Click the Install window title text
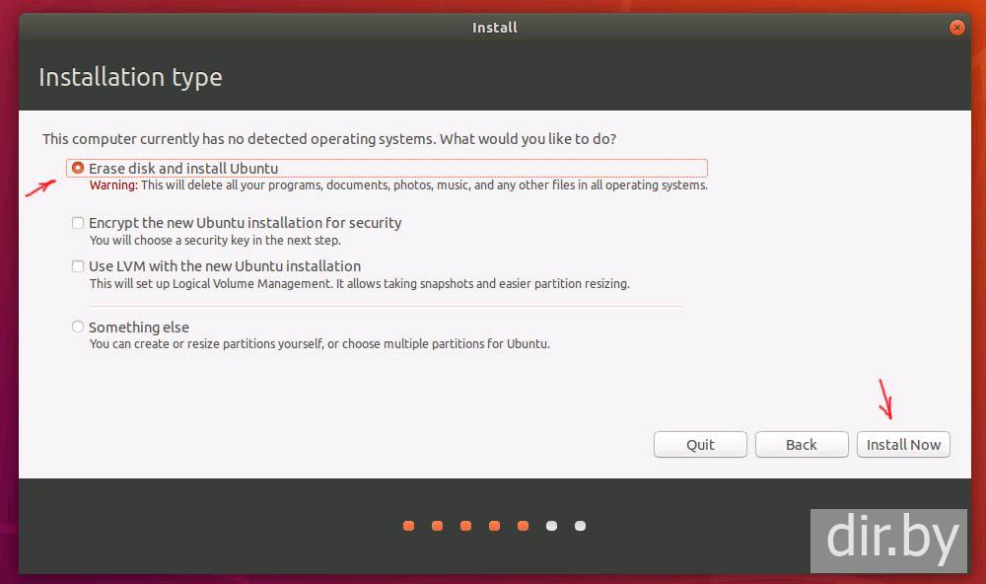Image resolution: width=986 pixels, height=584 pixels. coord(495,28)
